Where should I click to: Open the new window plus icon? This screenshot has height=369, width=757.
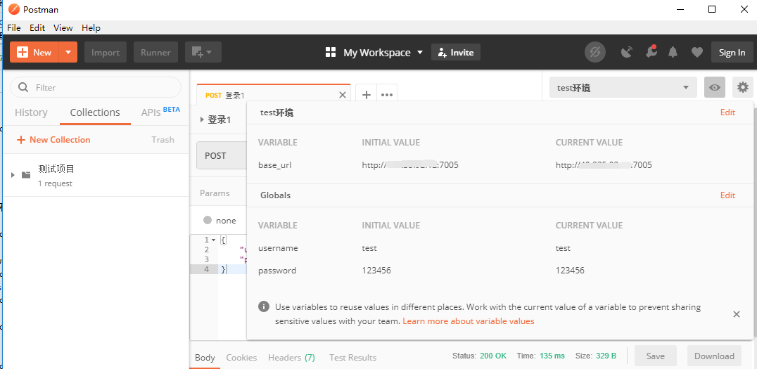[203, 52]
